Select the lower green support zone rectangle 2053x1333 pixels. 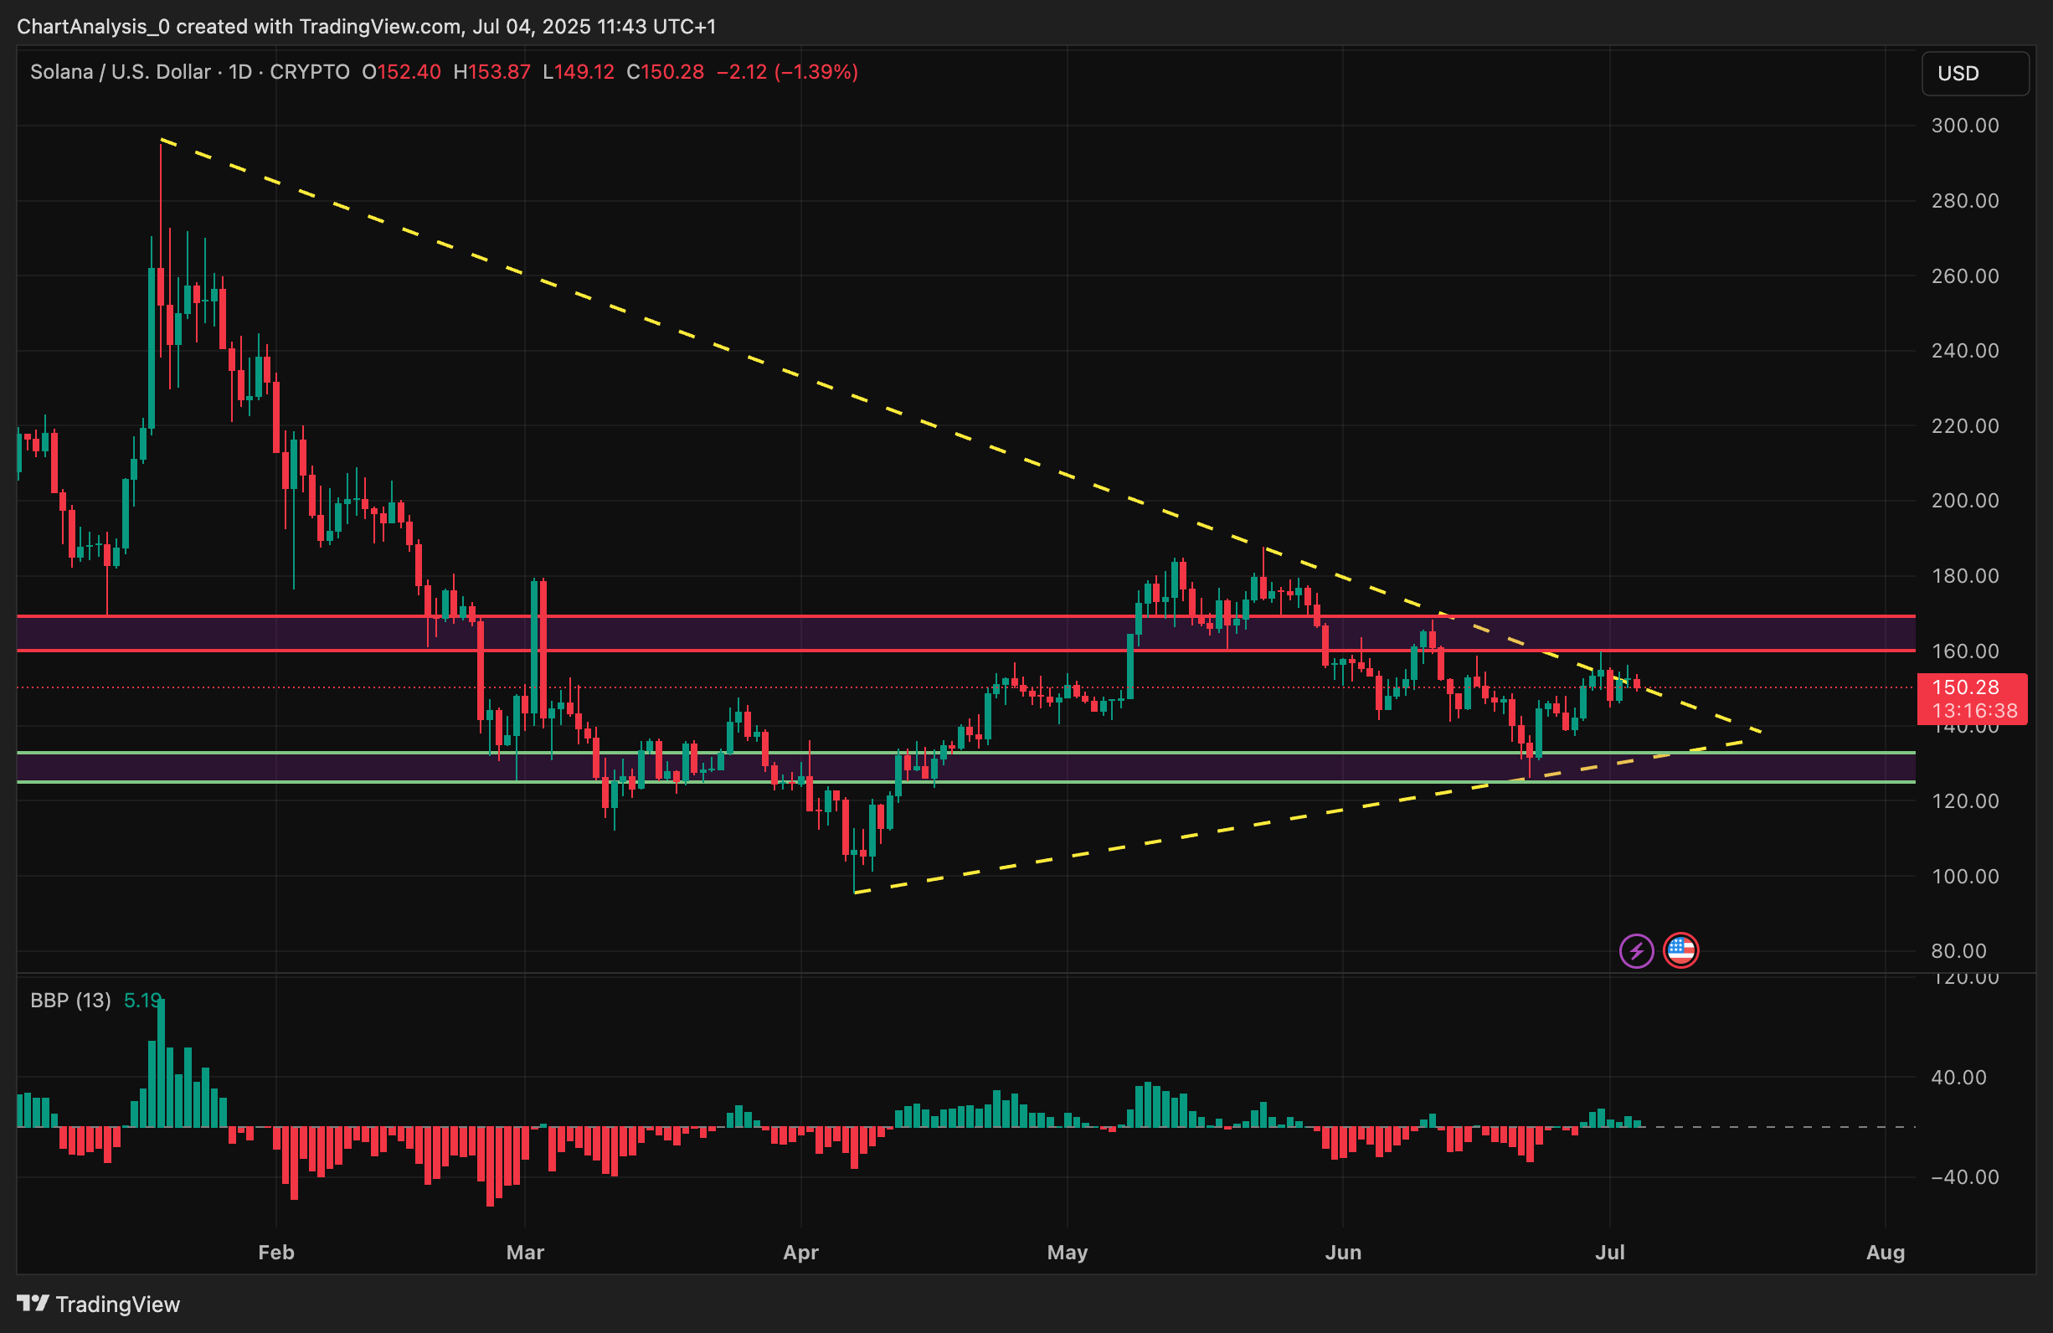click(966, 767)
